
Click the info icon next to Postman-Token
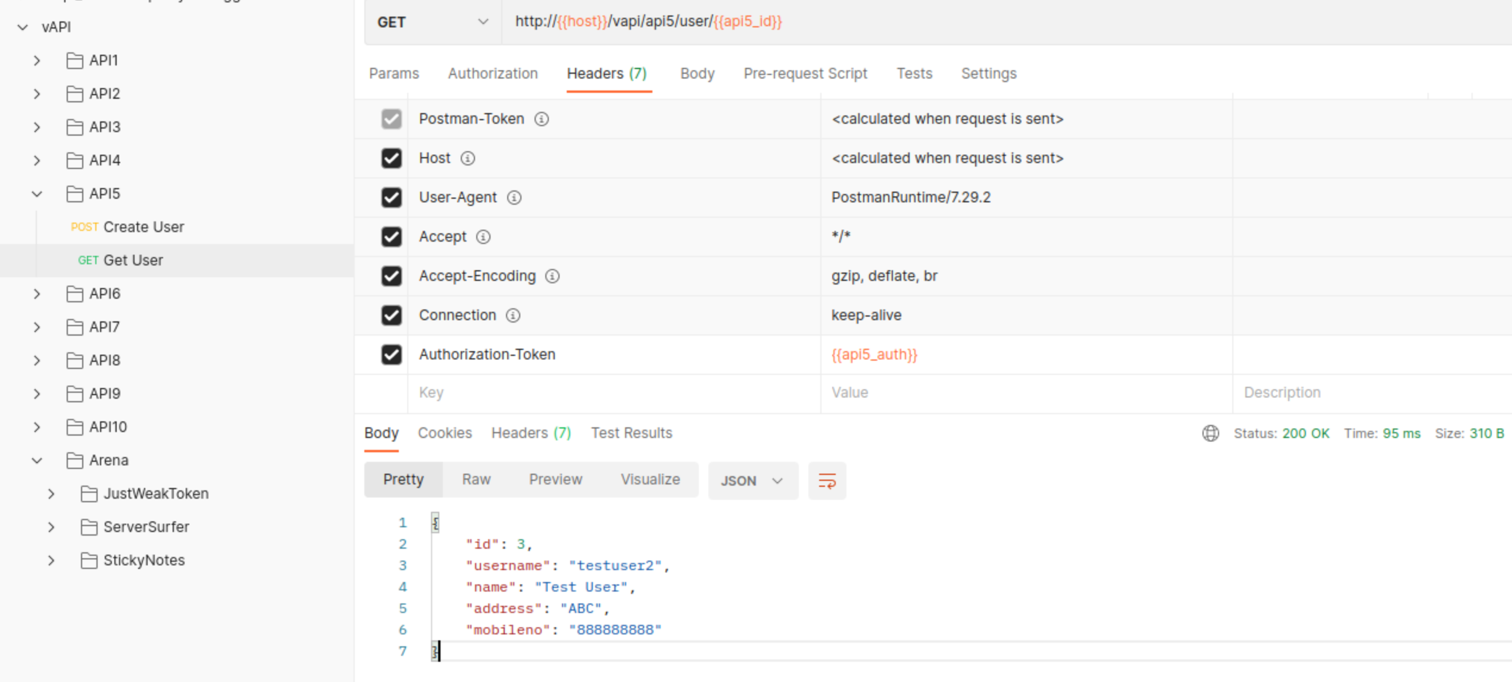541,119
